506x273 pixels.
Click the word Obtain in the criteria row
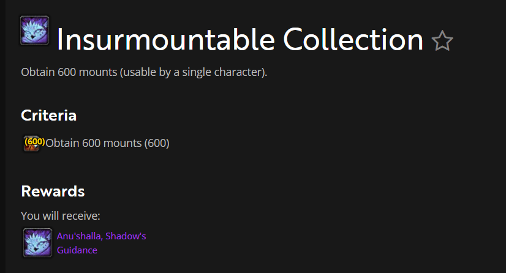point(60,143)
